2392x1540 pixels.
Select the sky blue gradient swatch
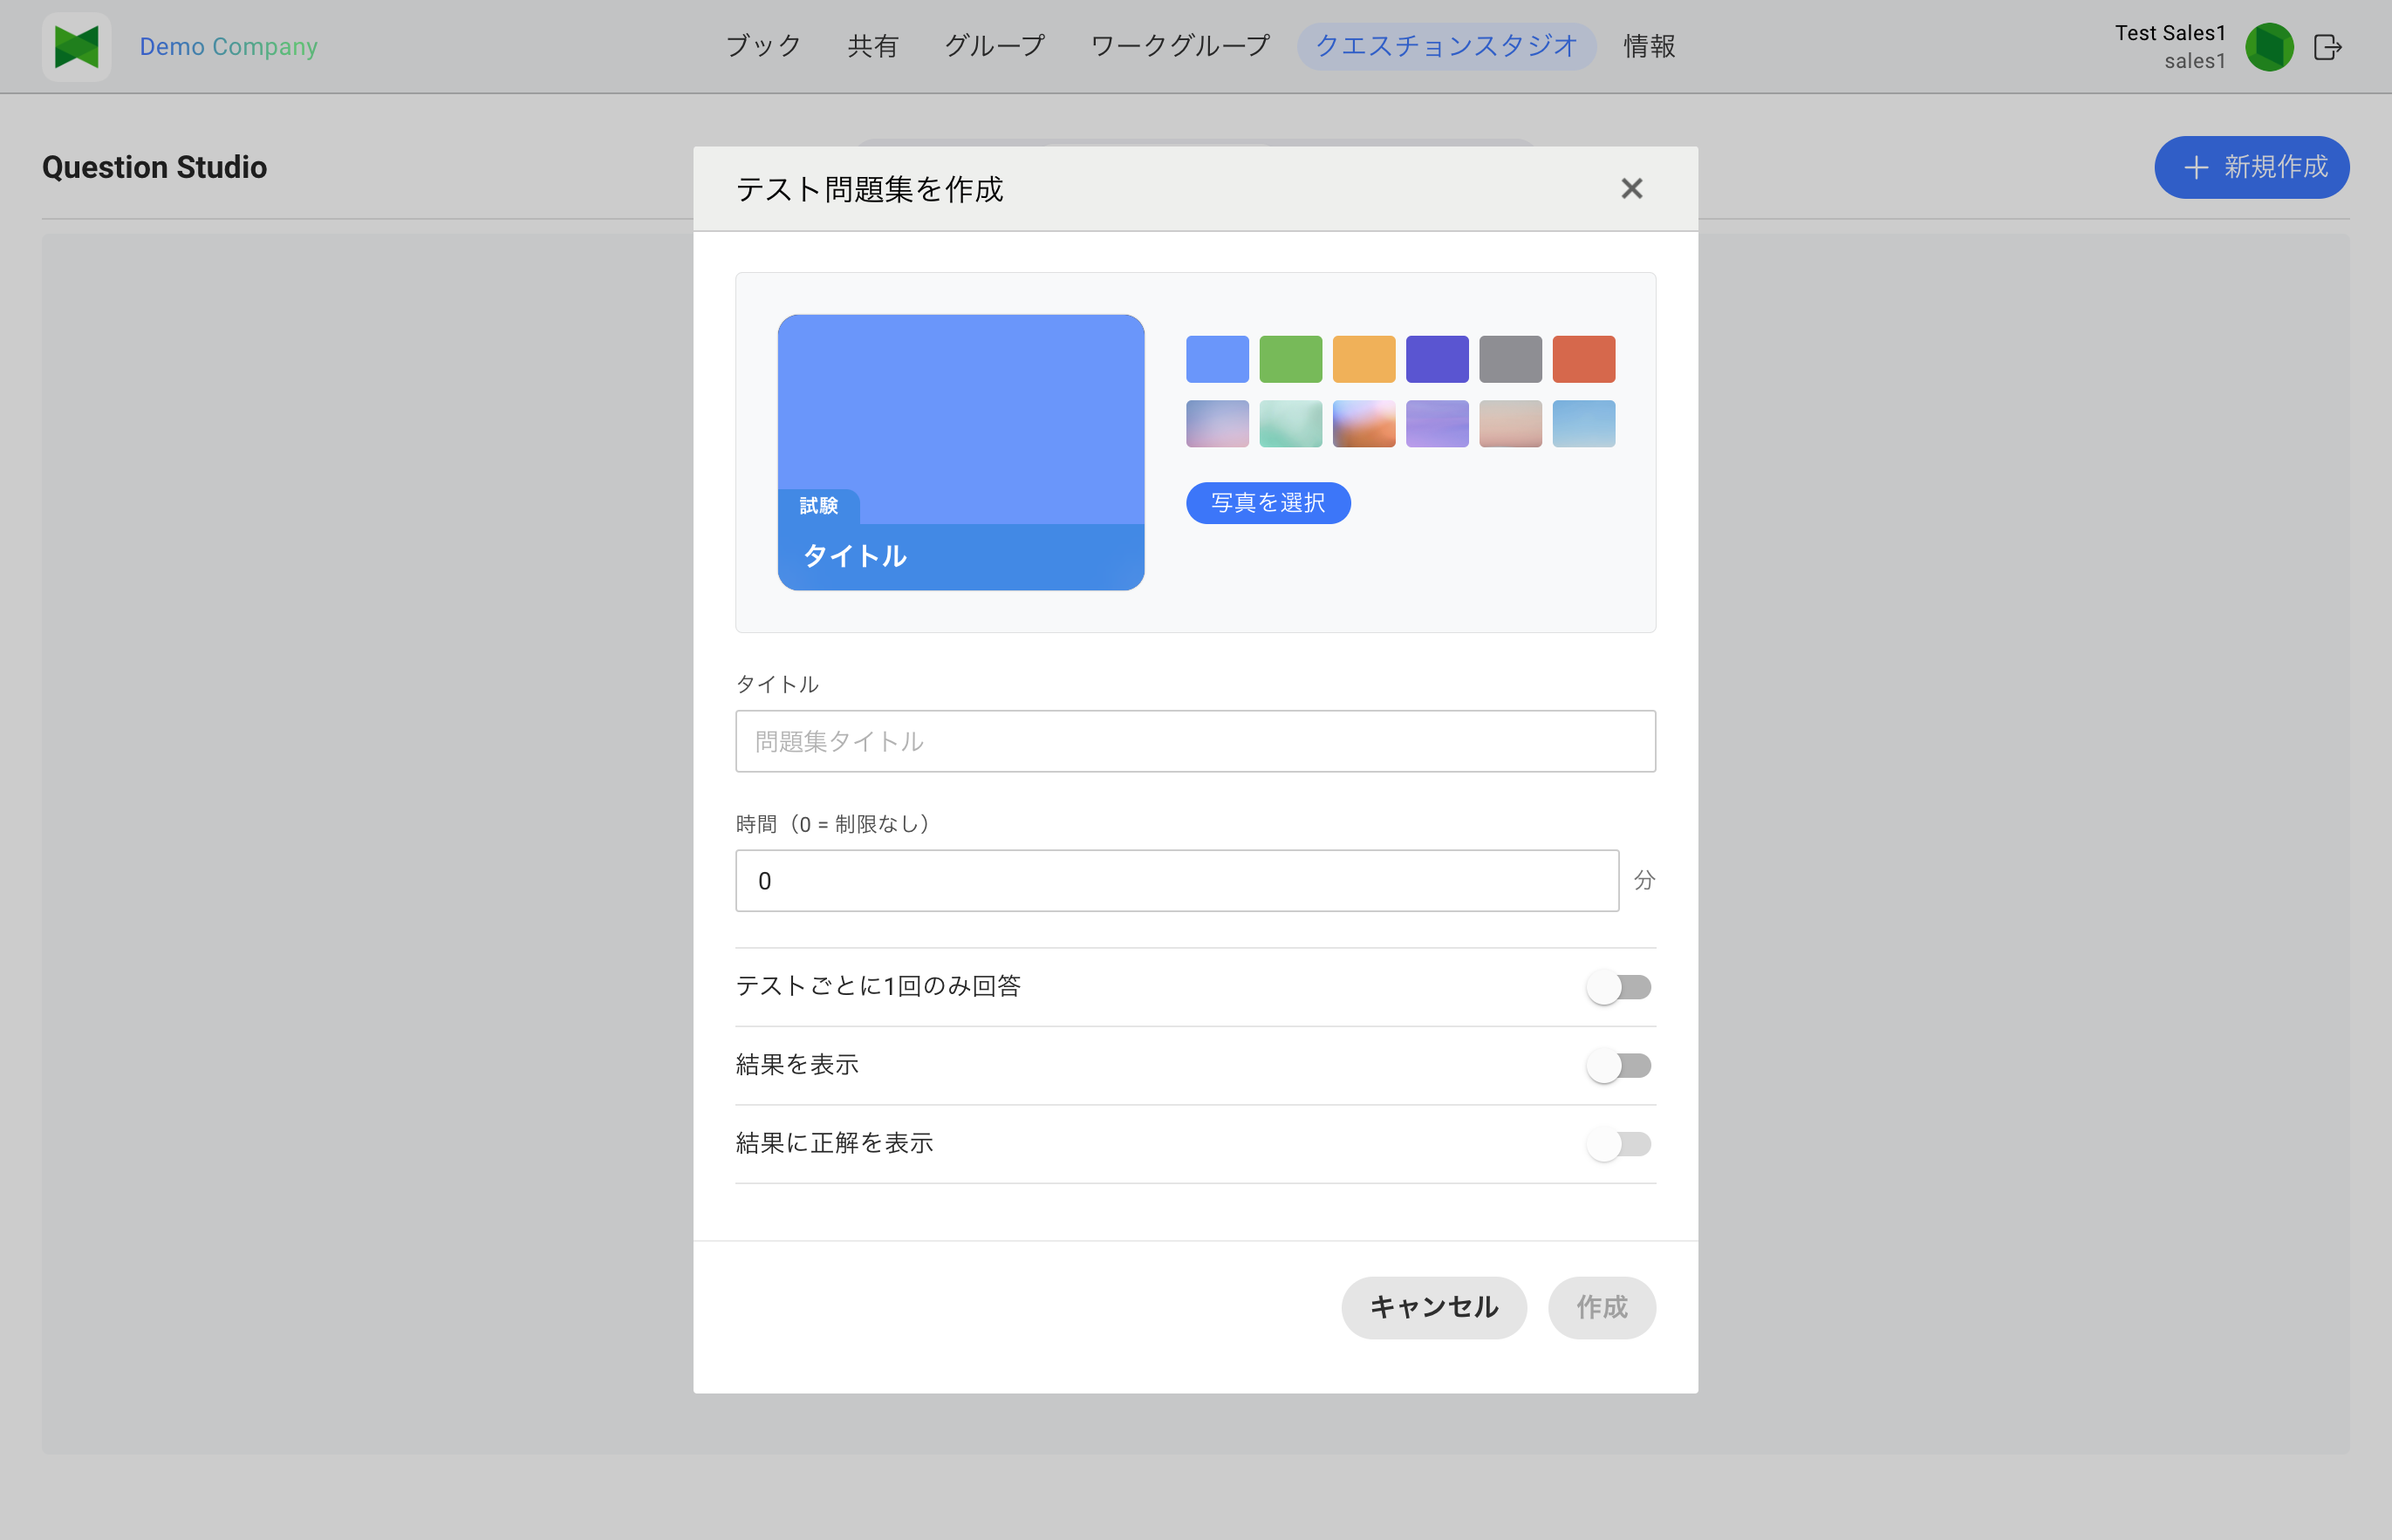[1583, 424]
